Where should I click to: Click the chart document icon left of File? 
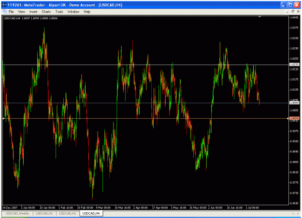(x=5, y=12)
